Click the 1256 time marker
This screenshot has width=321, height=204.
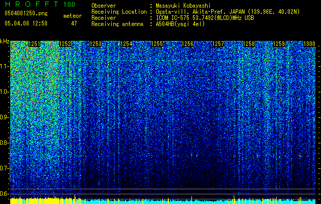pyautogui.click(x=187, y=44)
